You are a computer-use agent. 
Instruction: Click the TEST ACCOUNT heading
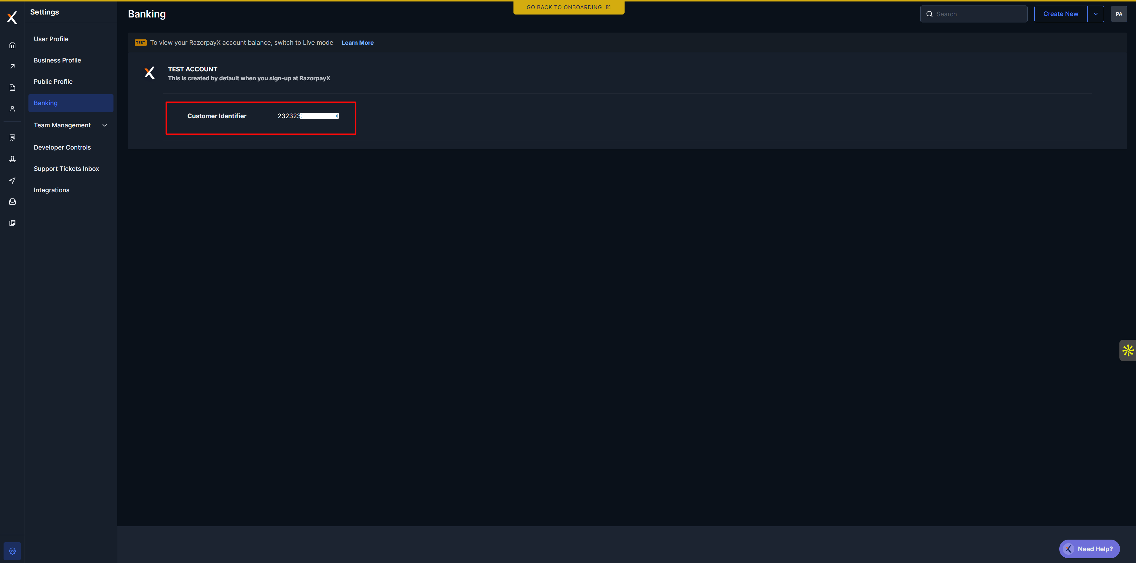pos(193,69)
